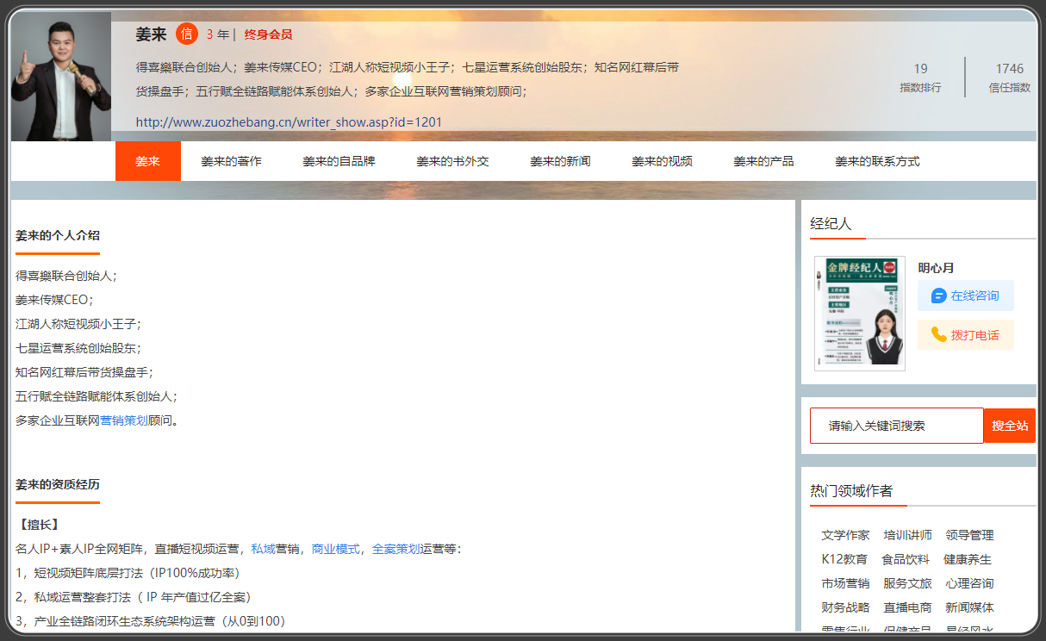Focus the keyword search input field
Image resolution: width=1046 pixels, height=641 pixels.
[896, 426]
